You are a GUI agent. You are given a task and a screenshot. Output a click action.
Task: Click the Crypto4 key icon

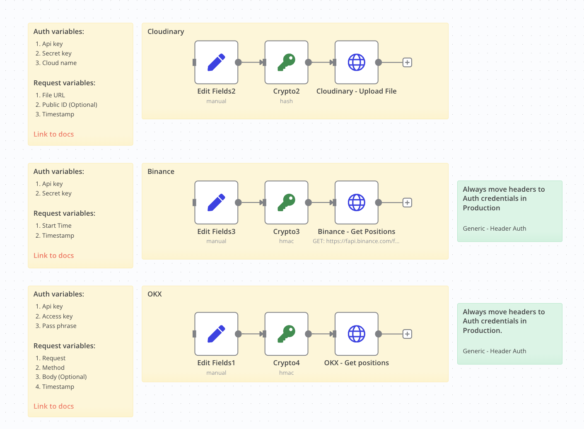286,334
